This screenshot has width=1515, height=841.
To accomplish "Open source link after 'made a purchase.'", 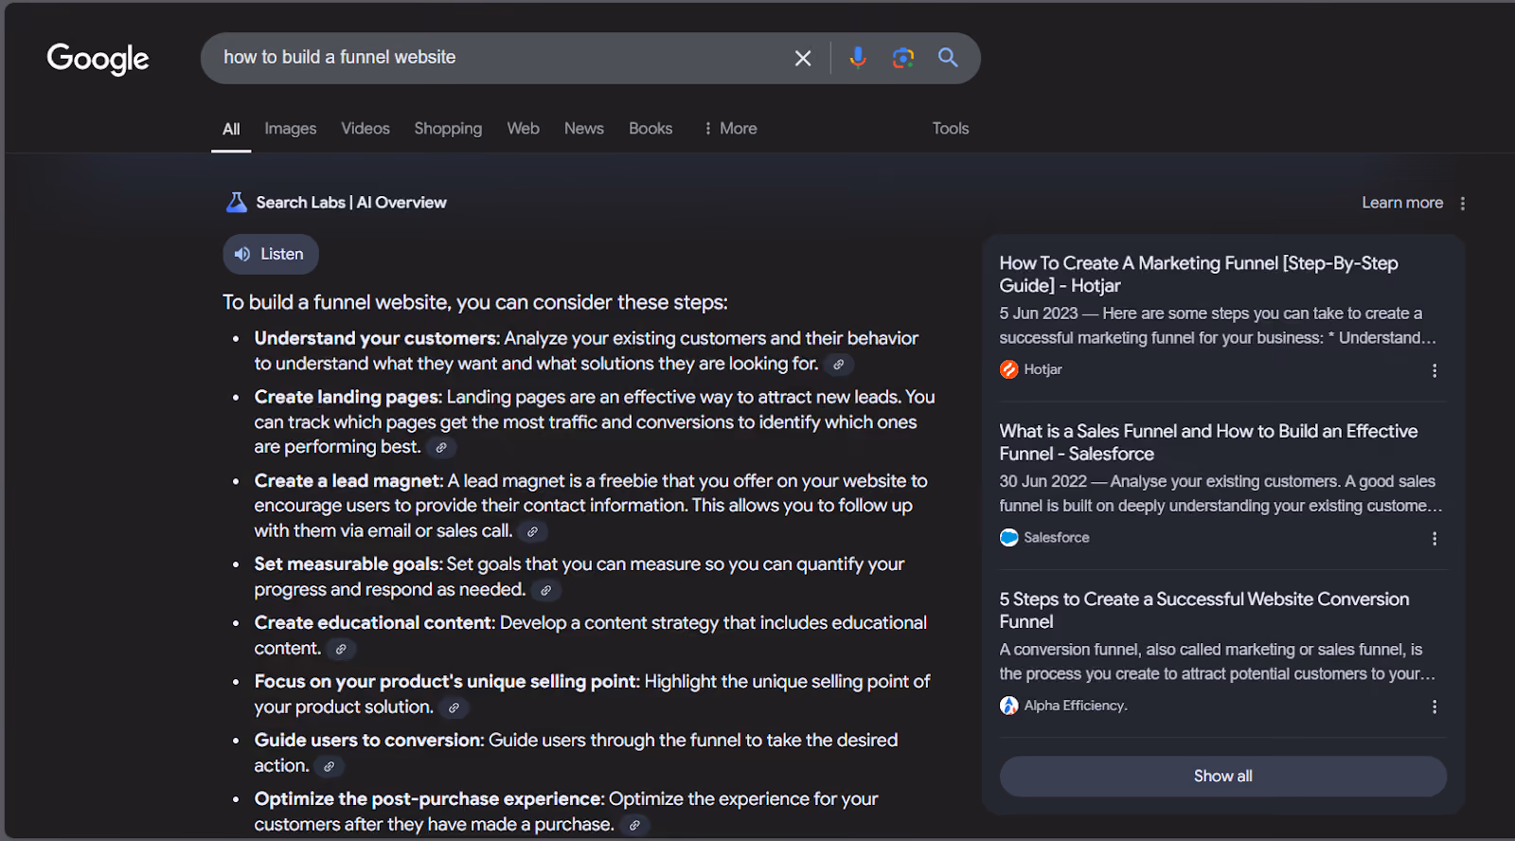I will (634, 825).
